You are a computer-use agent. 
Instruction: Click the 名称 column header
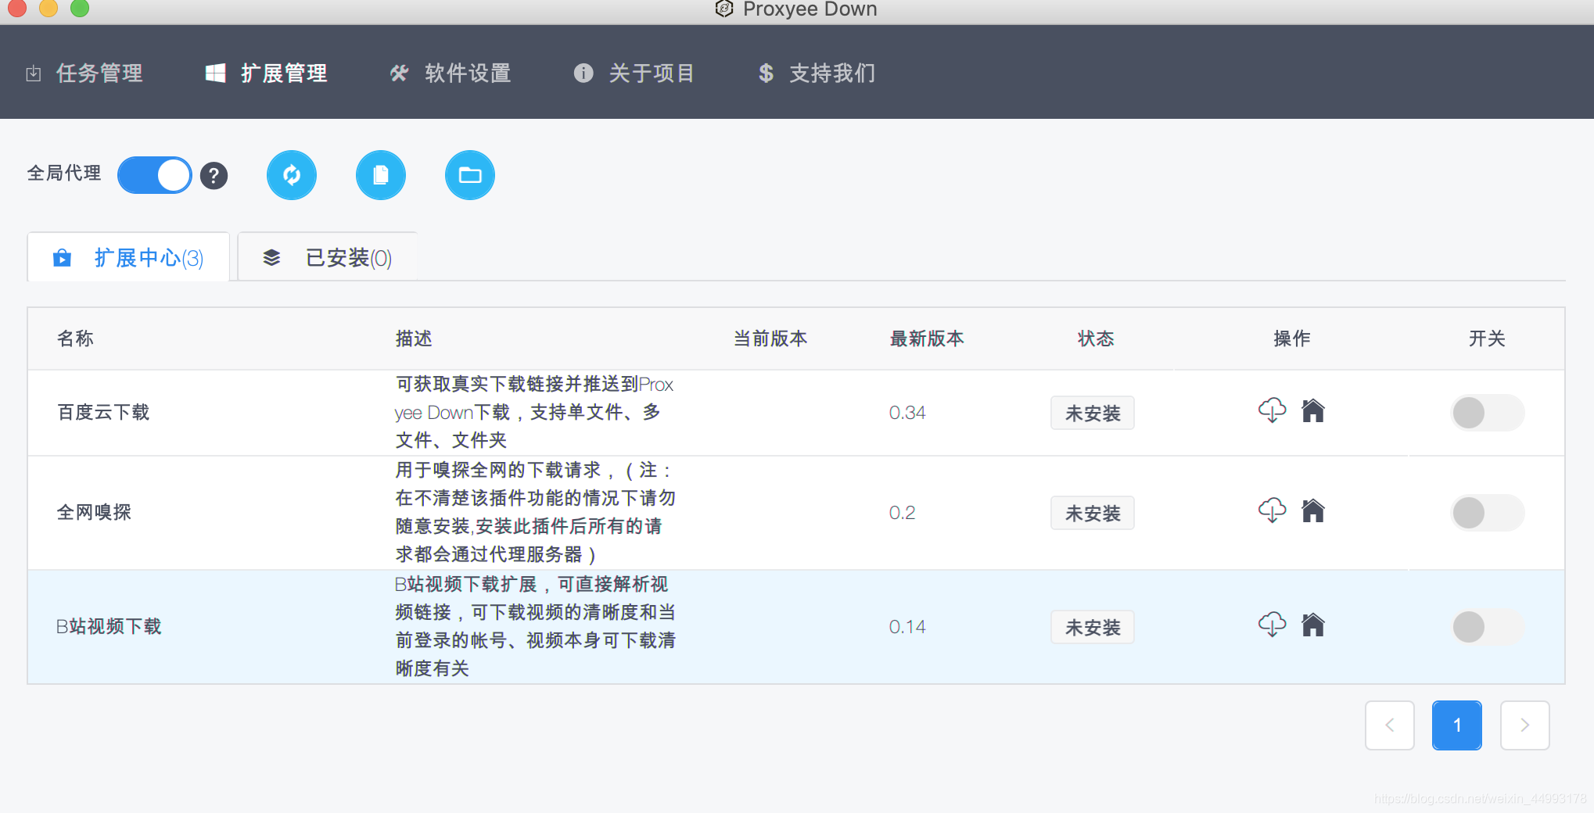point(75,338)
